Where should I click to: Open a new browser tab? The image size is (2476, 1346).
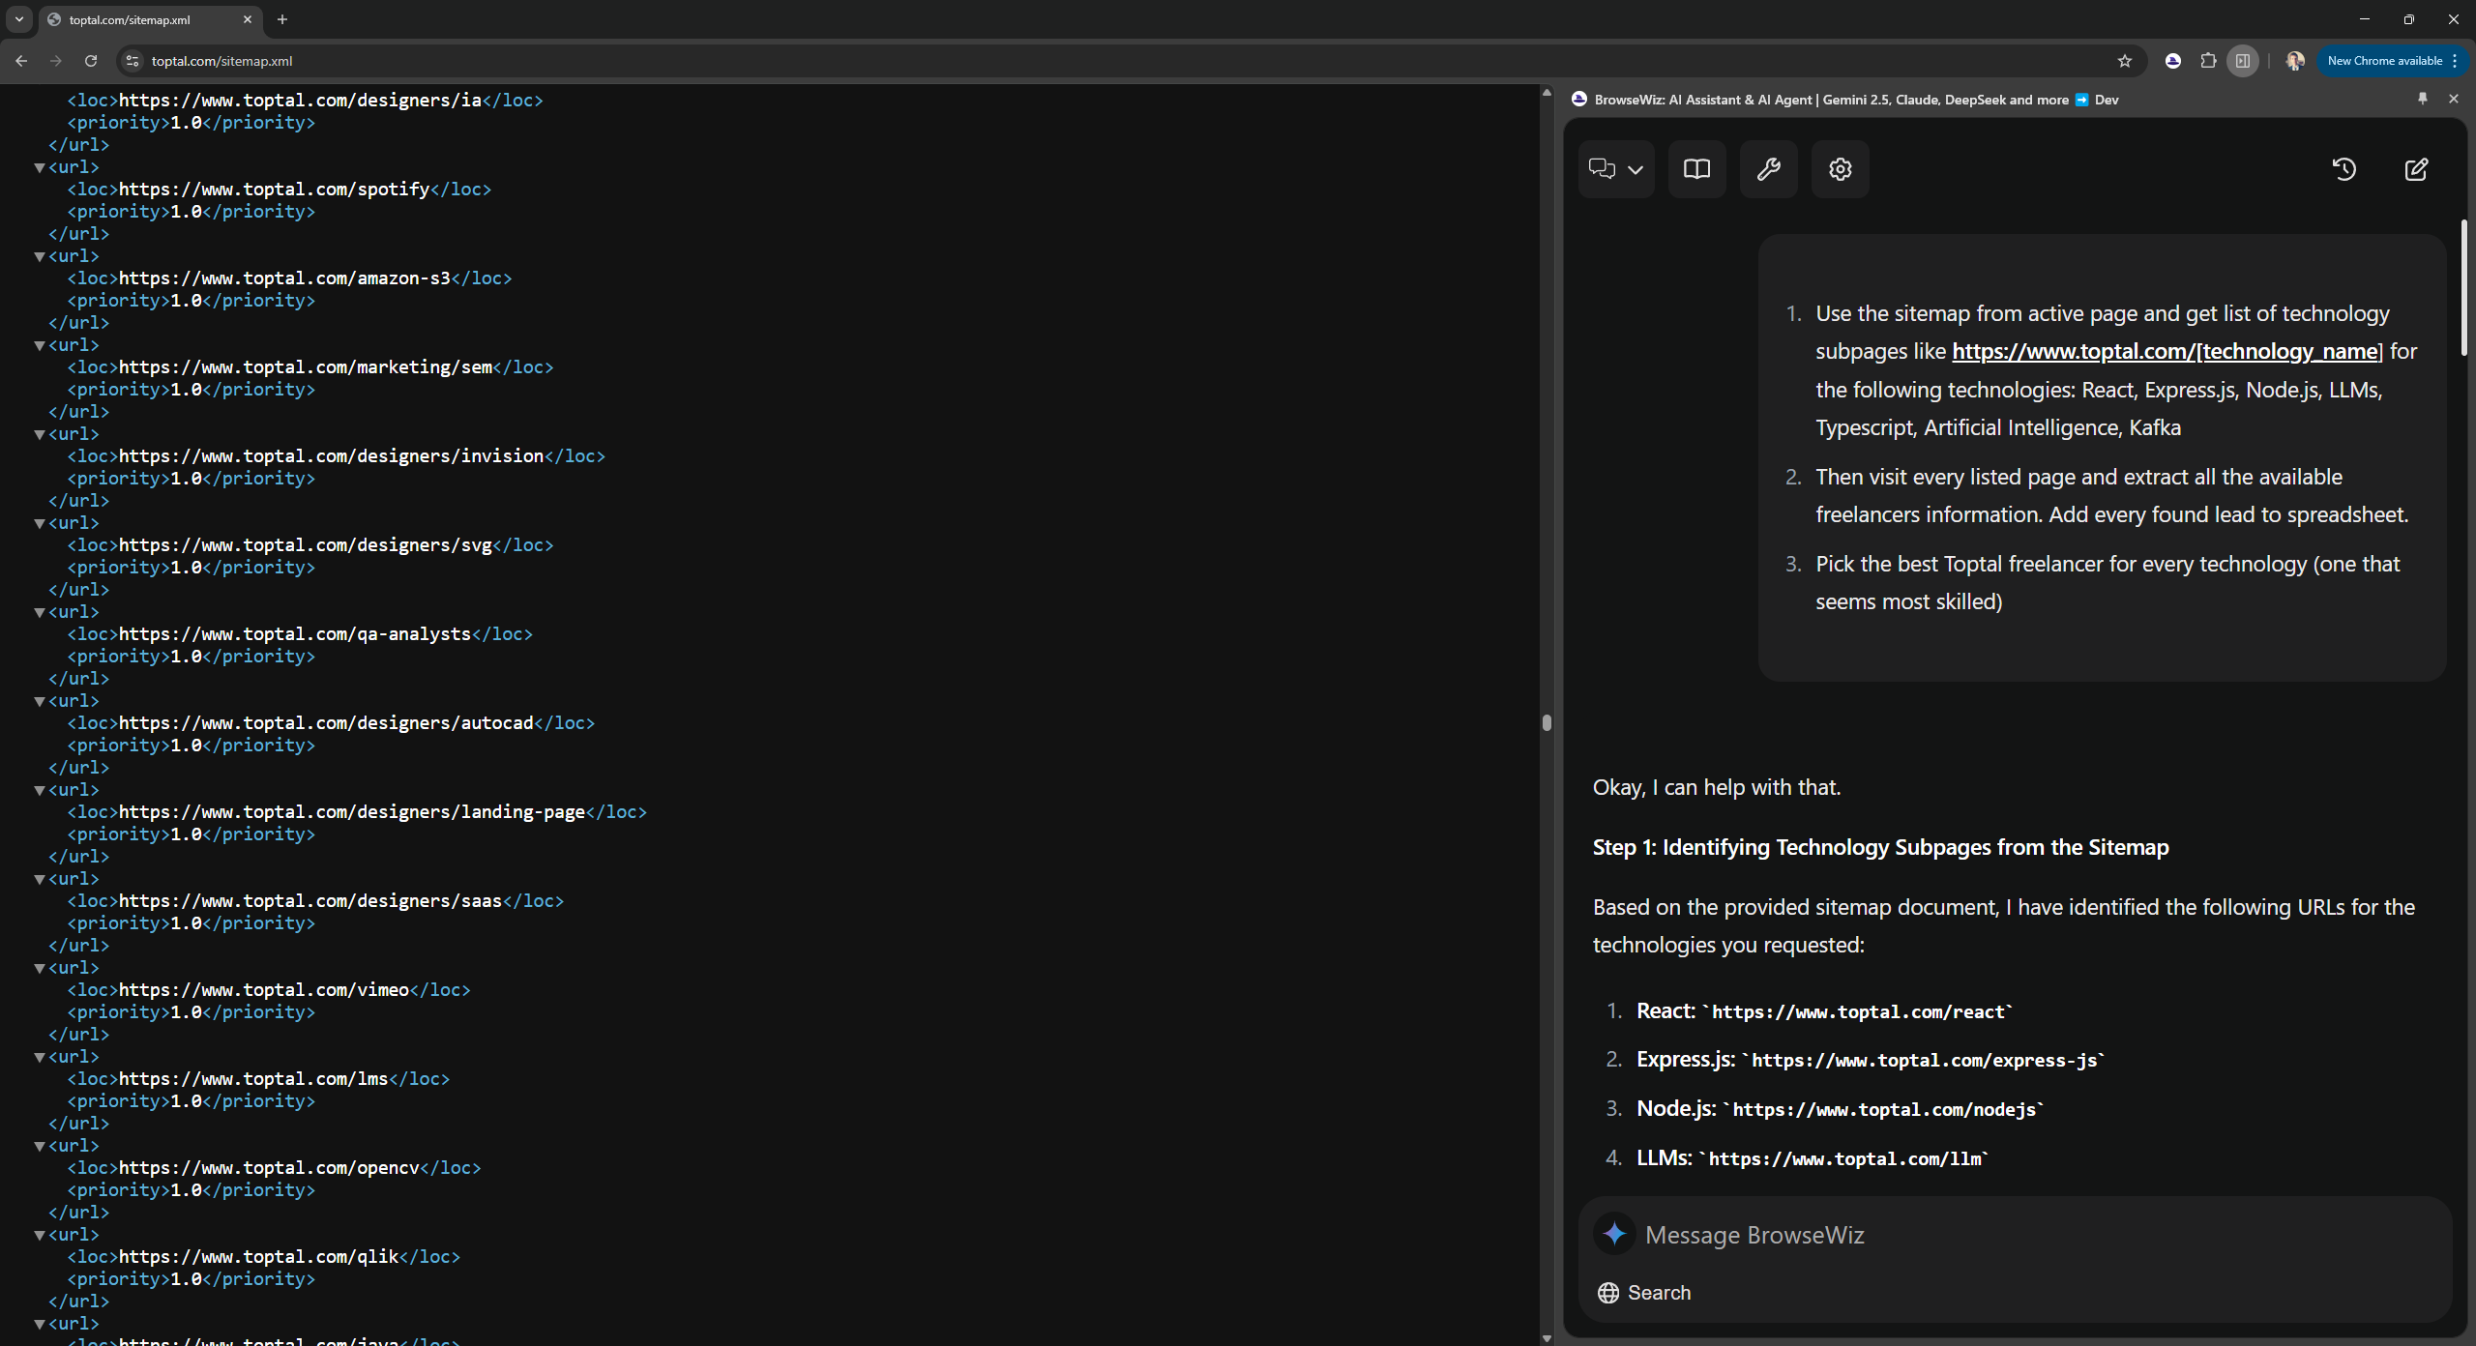click(282, 19)
